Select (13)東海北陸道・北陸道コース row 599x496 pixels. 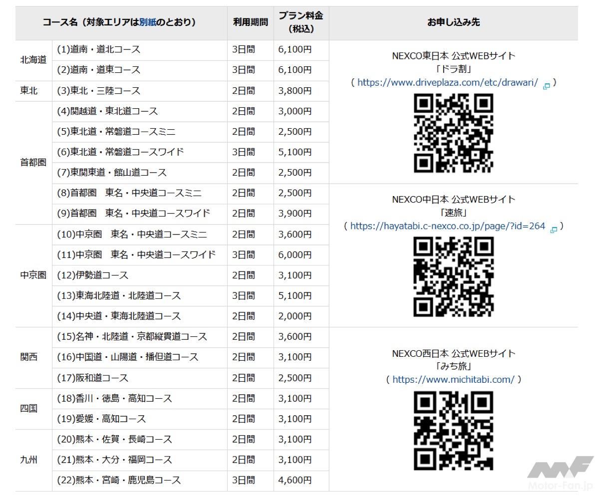click(139, 296)
